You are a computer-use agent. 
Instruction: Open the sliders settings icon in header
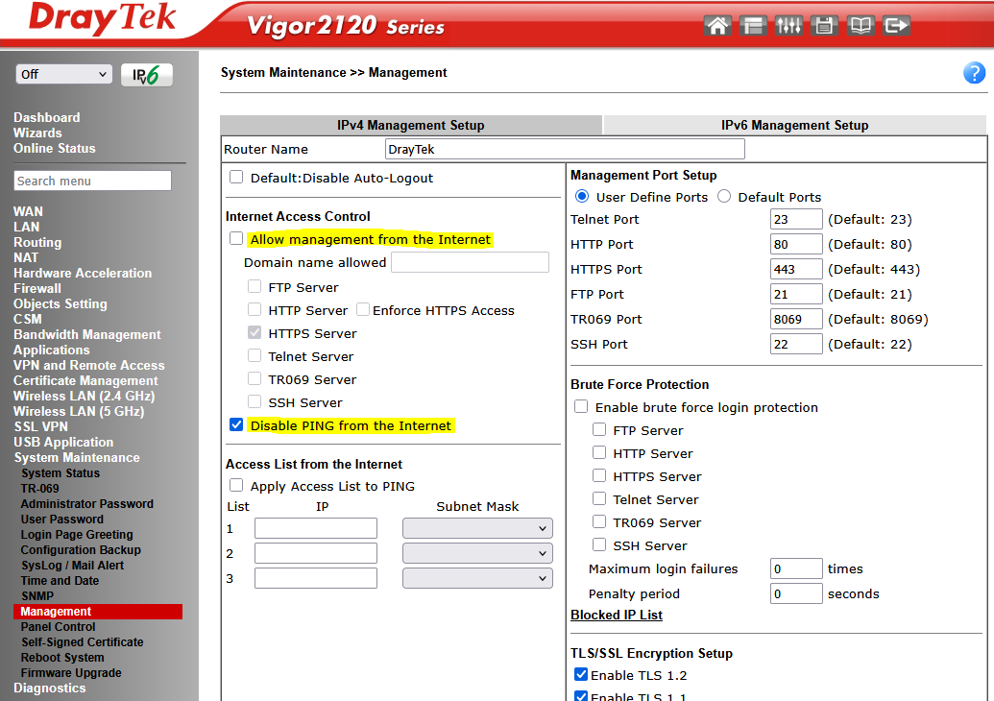(x=788, y=25)
